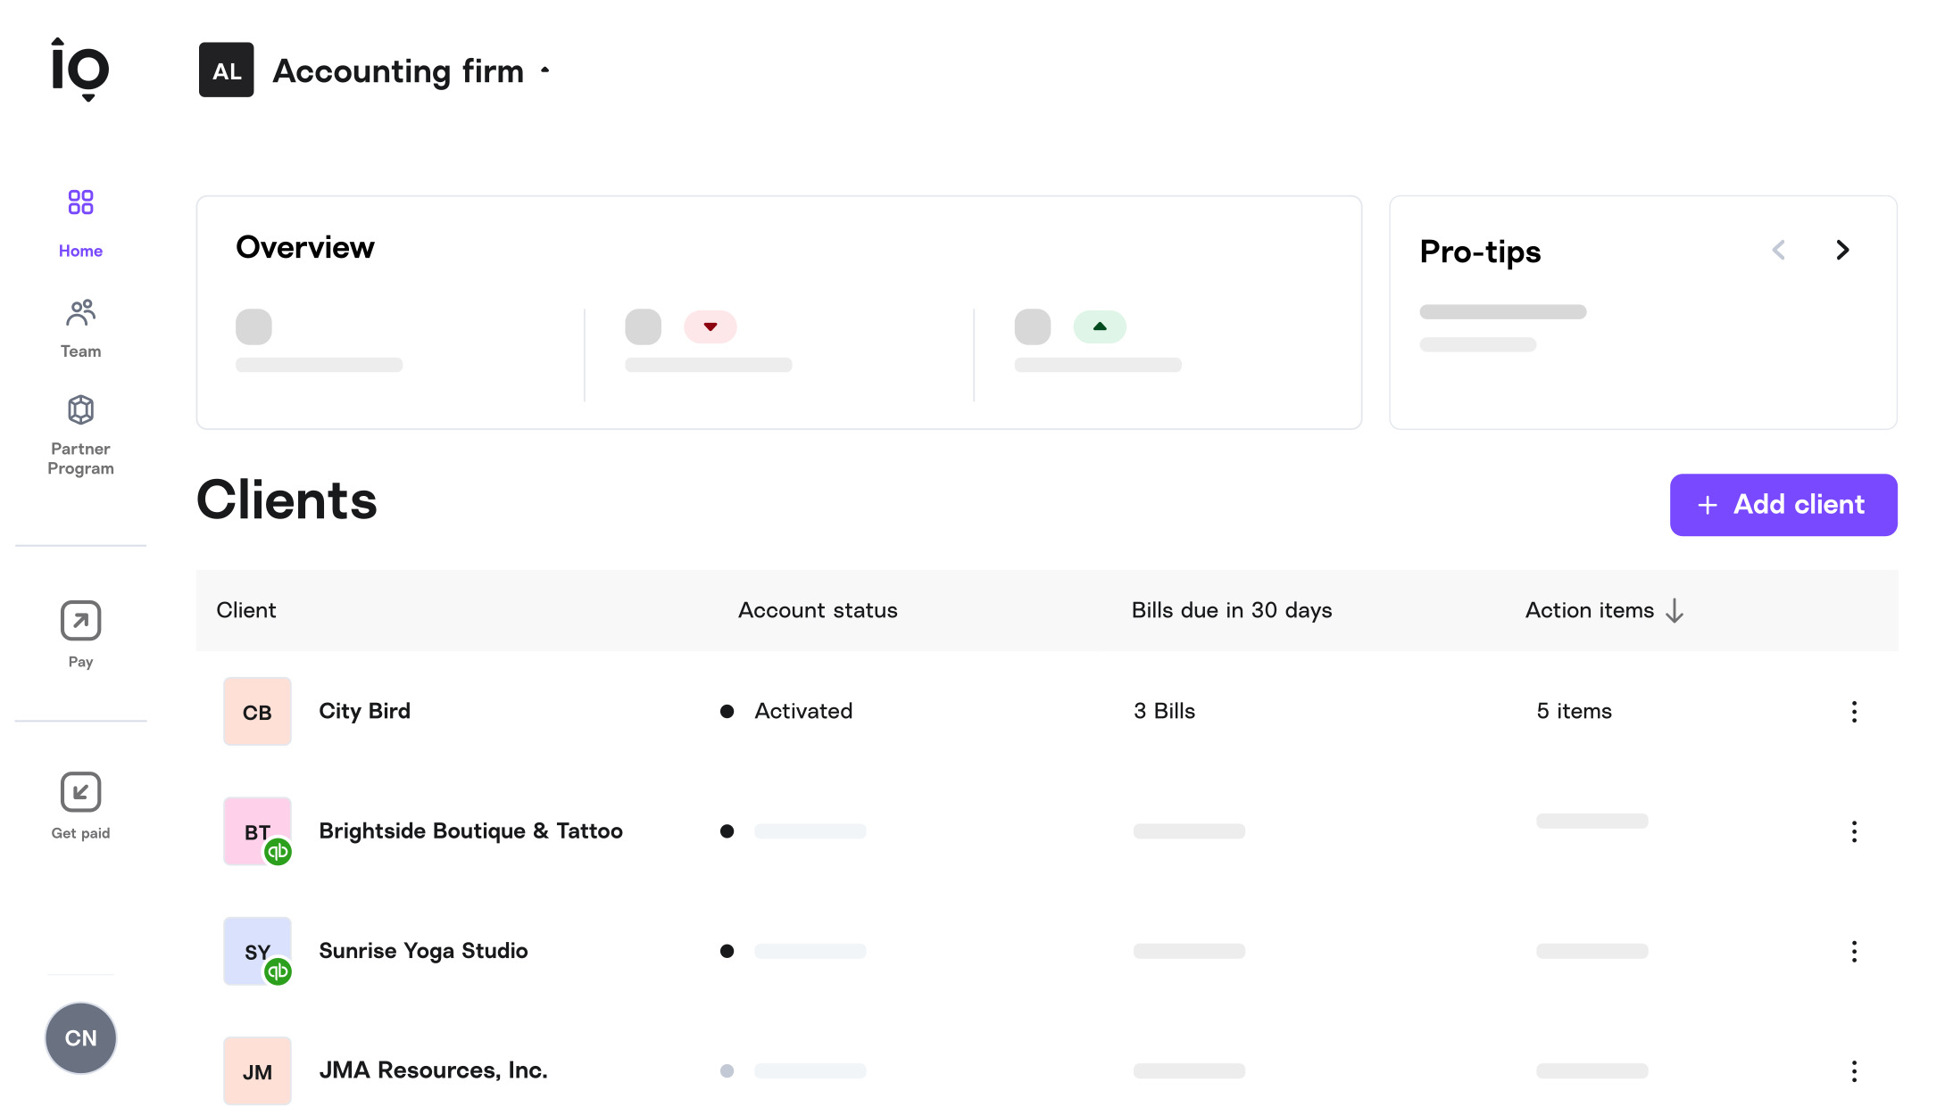Open City Bird row options menu
The height and width of the screenshot is (1115, 1953).
(1854, 712)
